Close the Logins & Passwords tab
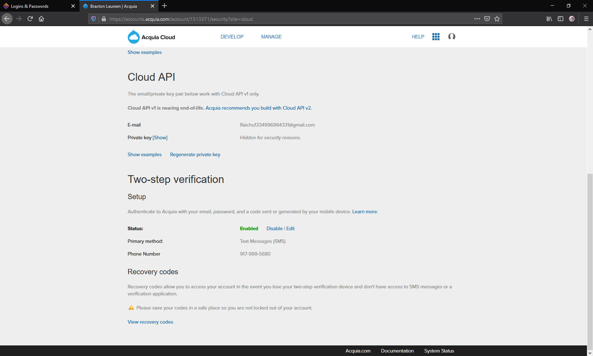Viewport: 593px width, 356px height. coord(73,6)
